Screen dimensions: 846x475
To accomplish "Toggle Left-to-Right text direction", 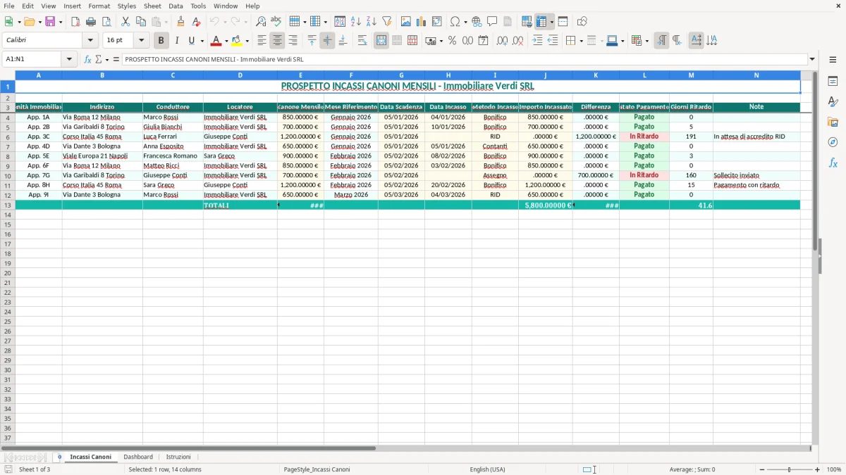I will [x=661, y=41].
